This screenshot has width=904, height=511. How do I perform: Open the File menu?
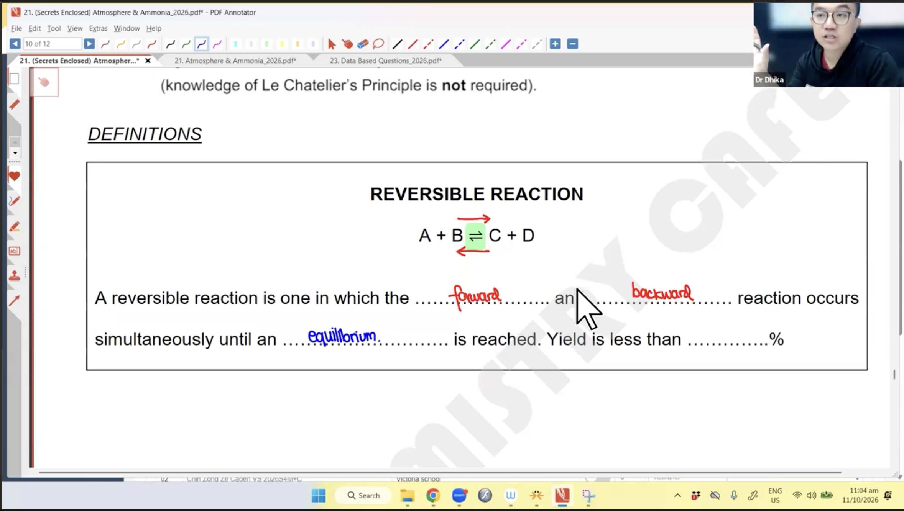pos(16,28)
